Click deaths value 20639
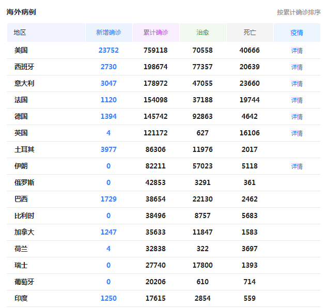The image size is (327, 308). [250, 67]
